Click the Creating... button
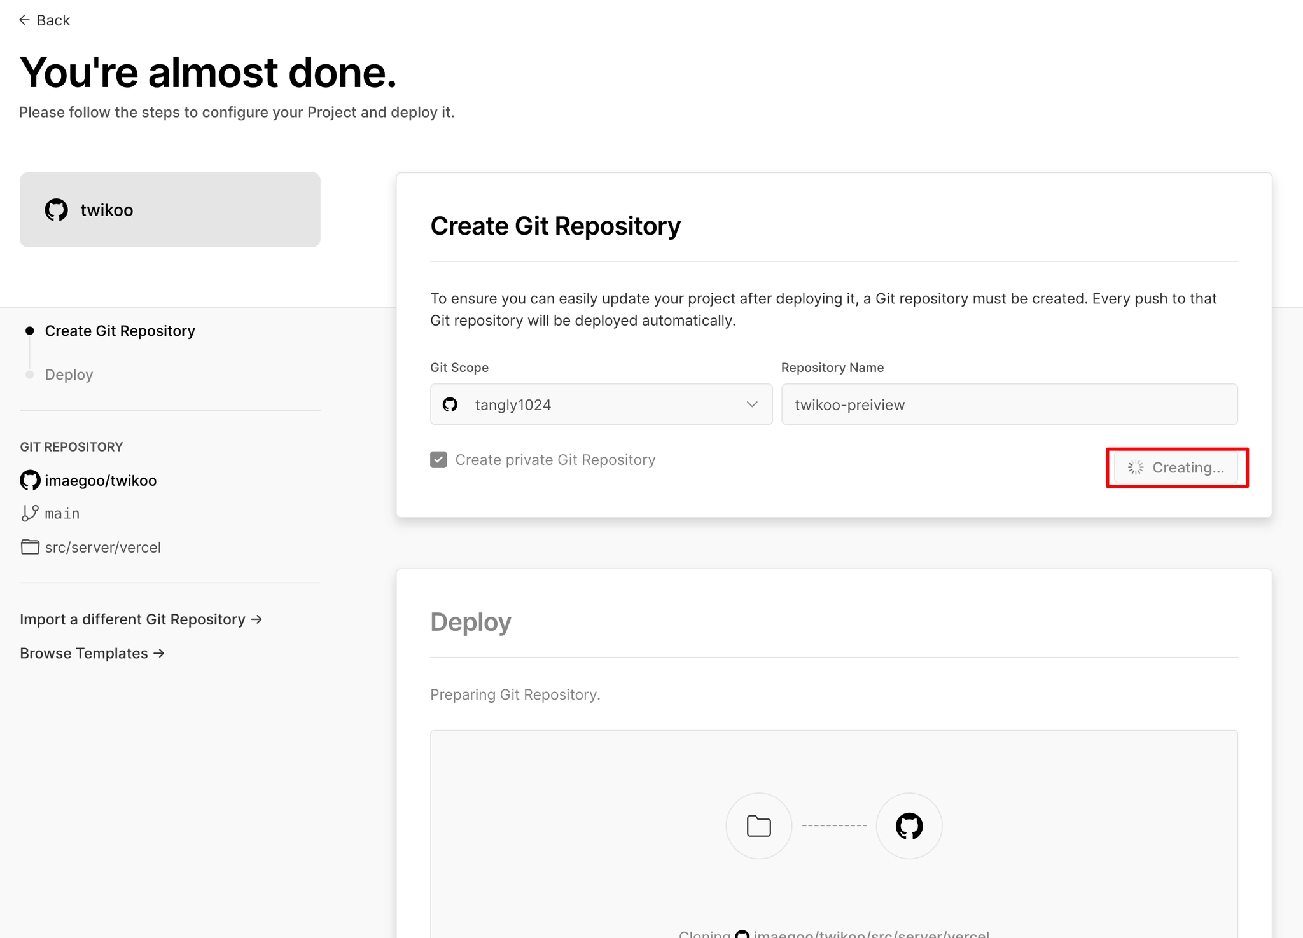 click(x=1176, y=468)
